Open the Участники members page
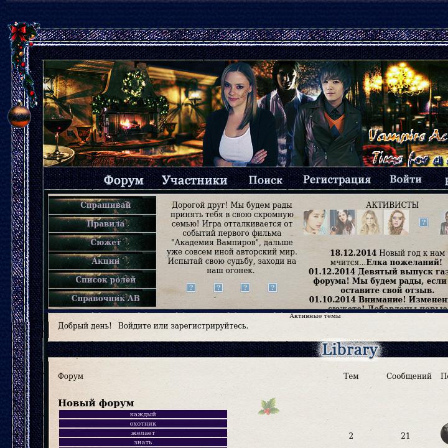The width and height of the screenshot is (448, 448). pyautogui.click(x=195, y=180)
